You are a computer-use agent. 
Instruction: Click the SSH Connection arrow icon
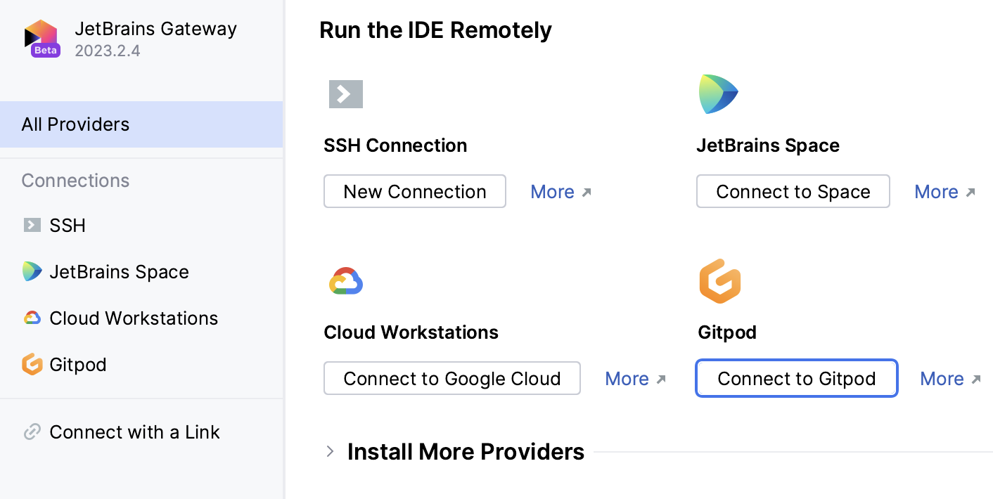click(345, 93)
